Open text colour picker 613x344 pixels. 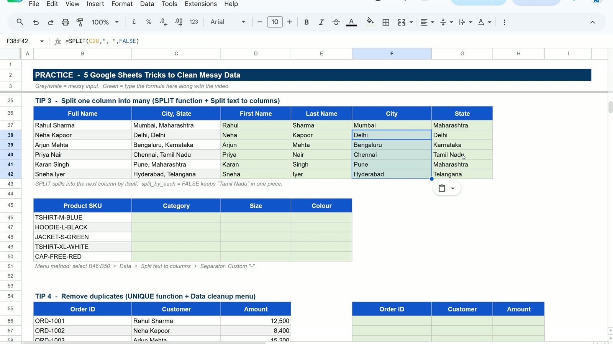[x=351, y=22]
